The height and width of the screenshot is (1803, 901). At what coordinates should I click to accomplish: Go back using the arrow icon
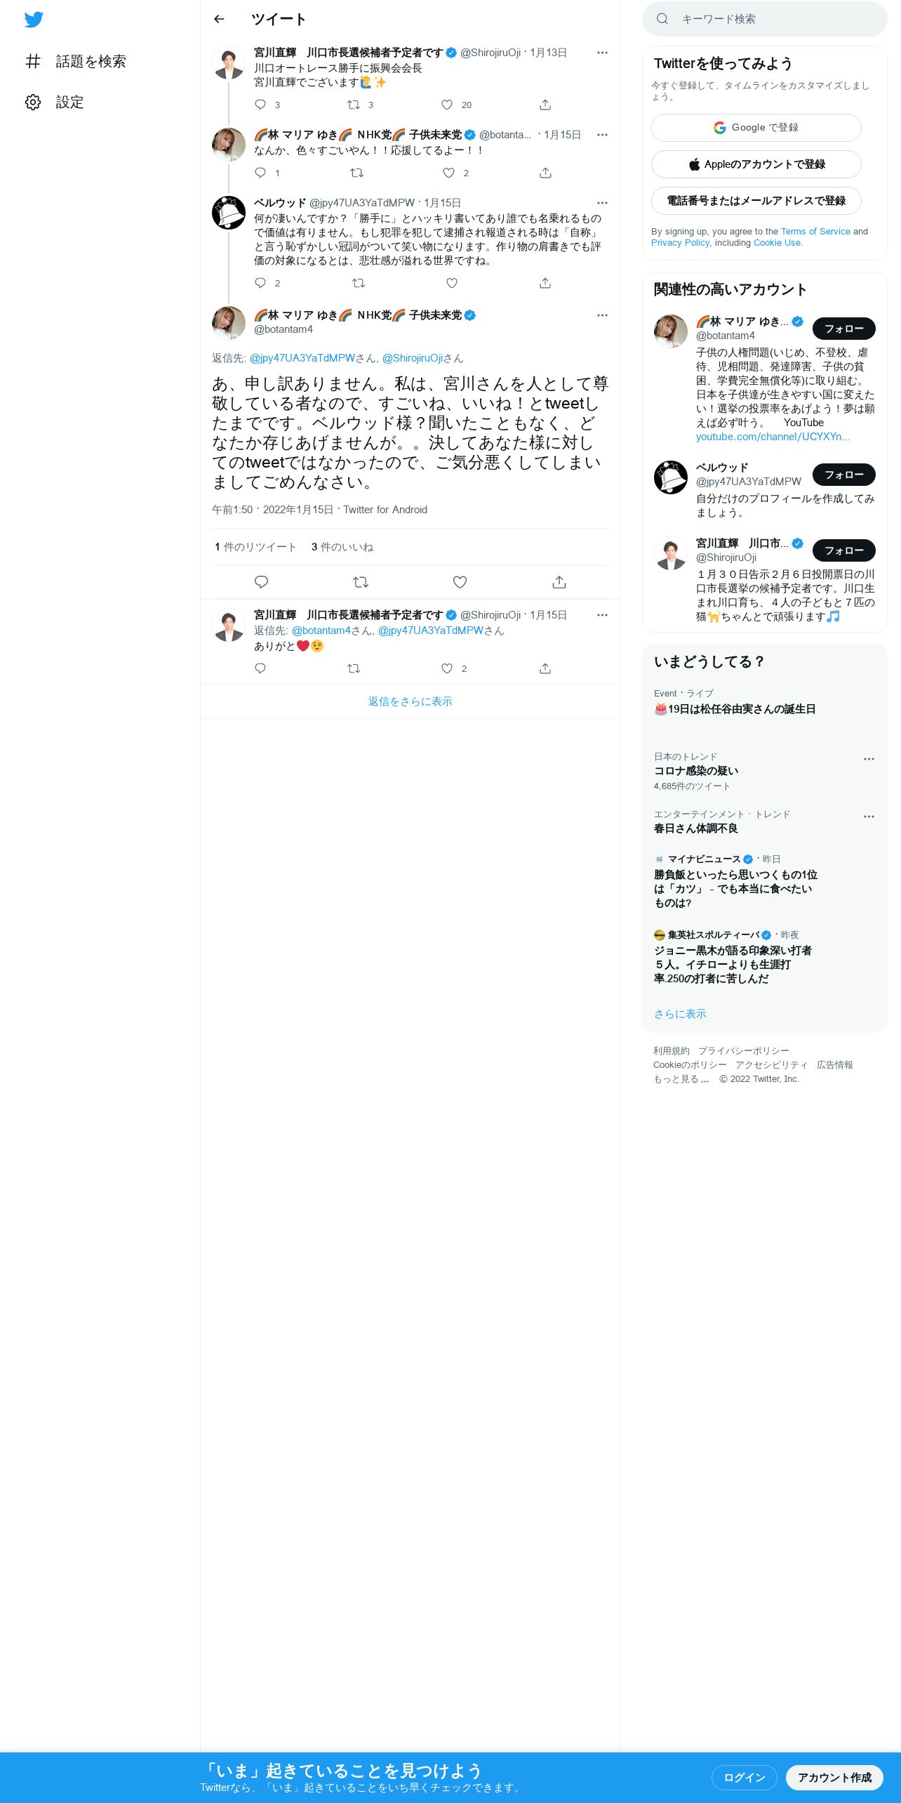click(219, 19)
